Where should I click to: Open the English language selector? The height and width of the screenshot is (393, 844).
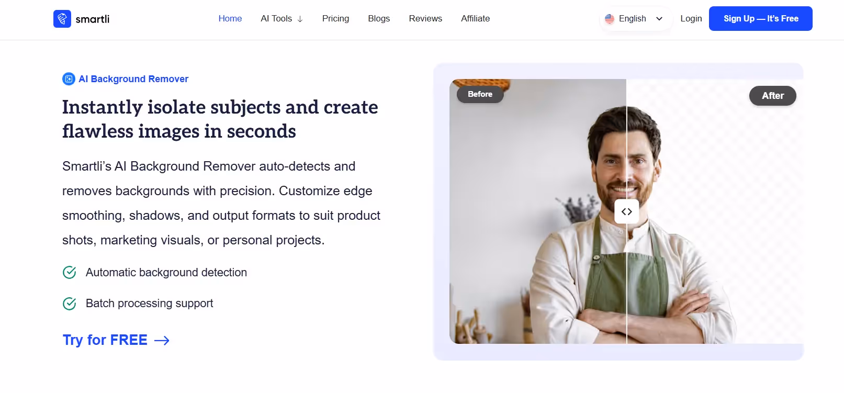635,19
